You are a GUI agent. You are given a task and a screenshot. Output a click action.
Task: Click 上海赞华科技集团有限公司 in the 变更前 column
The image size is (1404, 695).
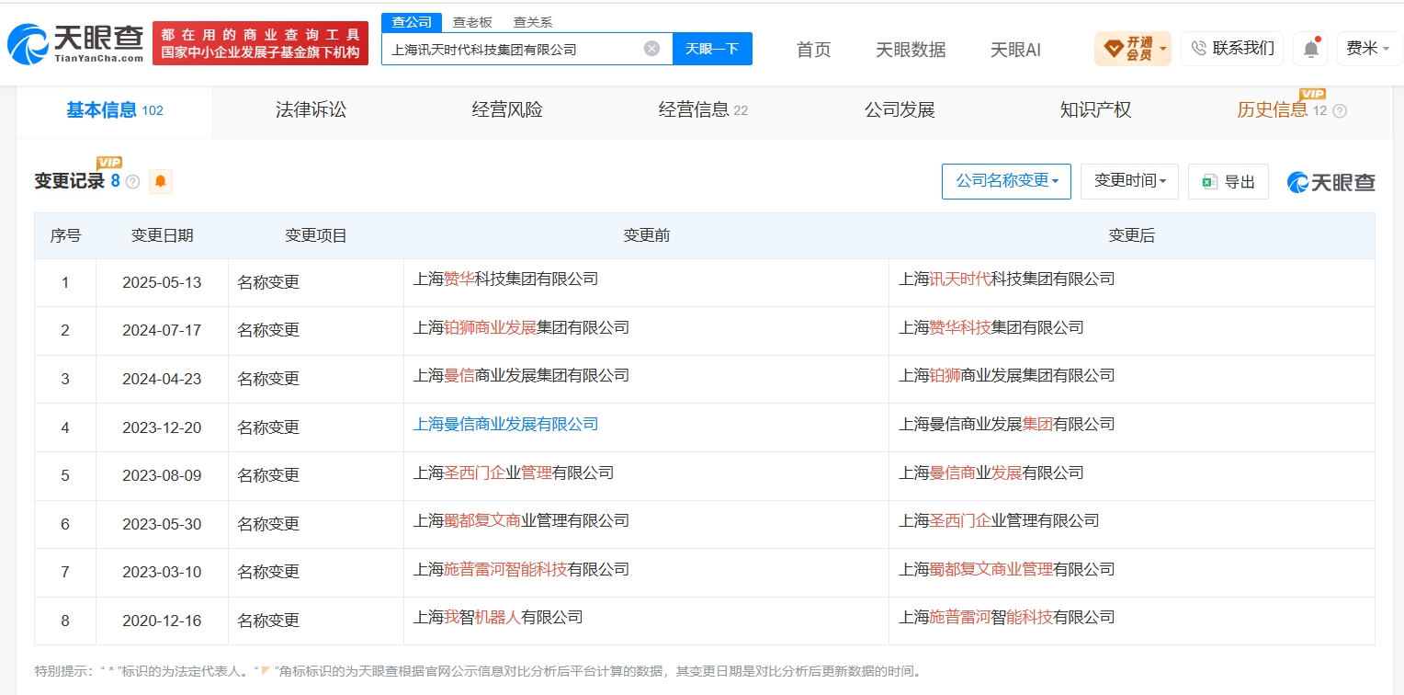506,279
